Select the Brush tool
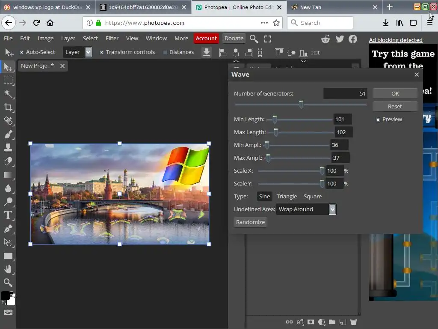Image resolution: width=438 pixels, height=329 pixels. click(x=8, y=134)
